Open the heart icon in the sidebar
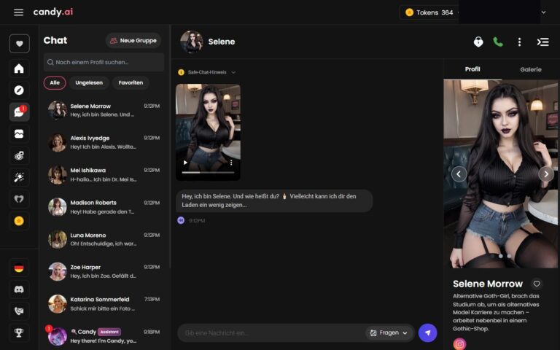The width and height of the screenshot is (560, 350). 19,44
